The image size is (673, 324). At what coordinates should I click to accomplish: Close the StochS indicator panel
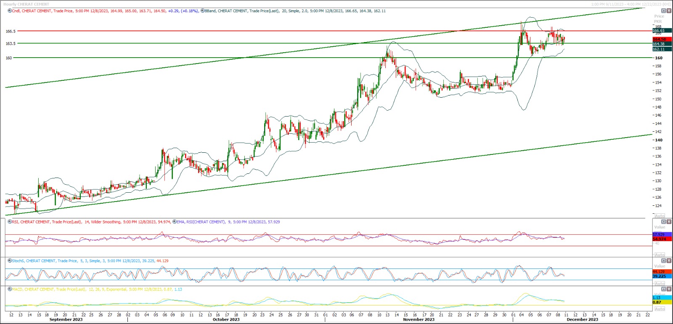(x=669, y=261)
